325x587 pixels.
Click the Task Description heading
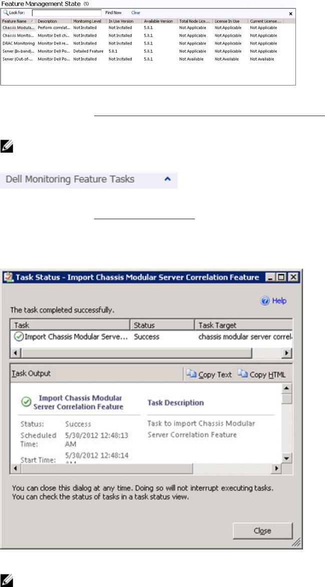176,403
